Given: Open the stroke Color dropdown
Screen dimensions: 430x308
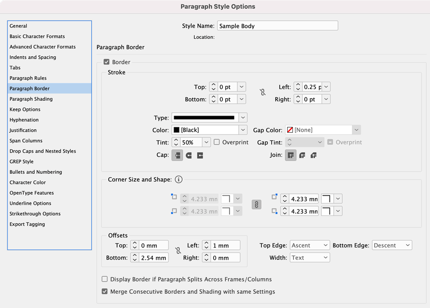Looking at the screenshot, I should click(x=243, y=130).
